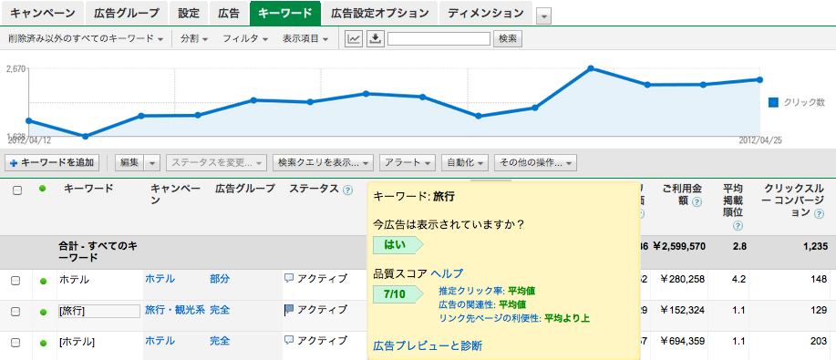Click the speech bubble icon in ホテル row
Viewport: 836px width, 360px height.
pos(289,278)
